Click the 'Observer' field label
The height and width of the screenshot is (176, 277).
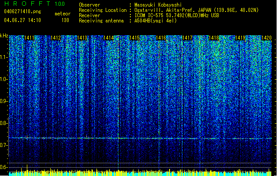pyautogui.click(x=89, y=5)
